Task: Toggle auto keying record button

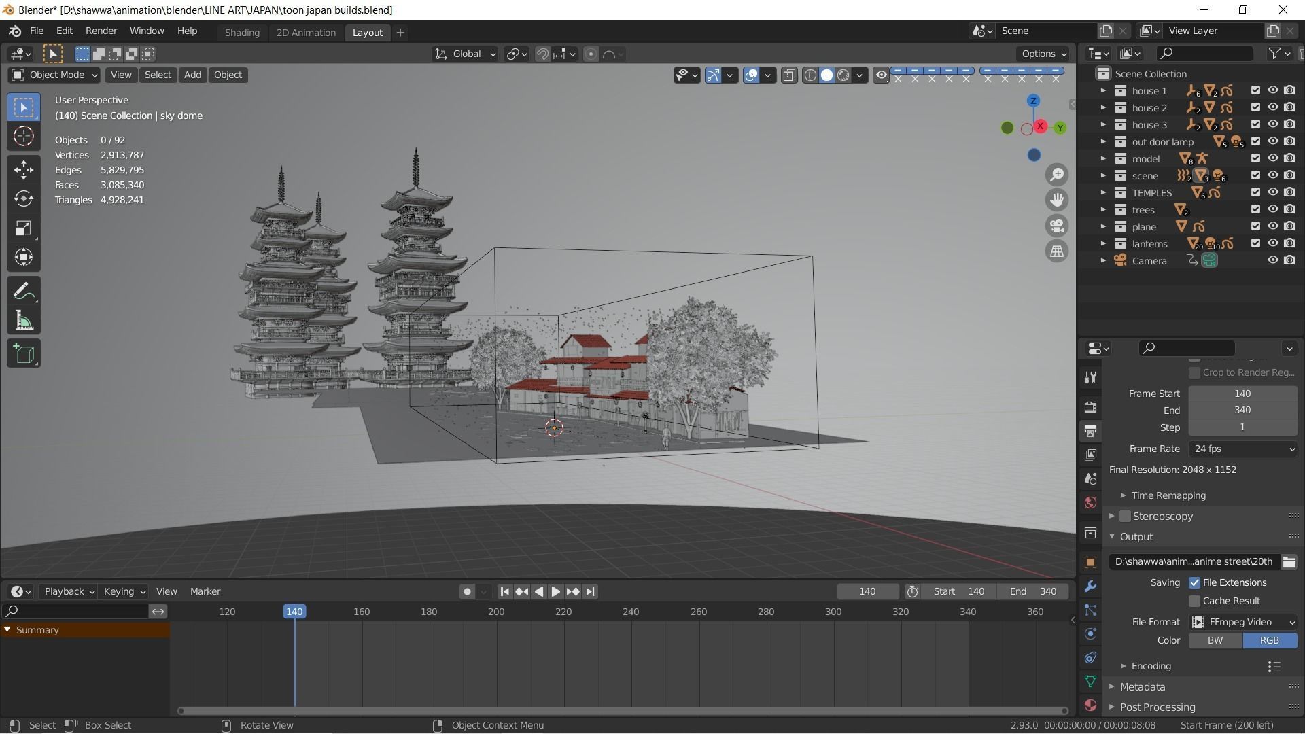Action: (467, 592)
